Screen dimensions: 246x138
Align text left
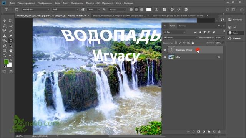pos(131,10)
